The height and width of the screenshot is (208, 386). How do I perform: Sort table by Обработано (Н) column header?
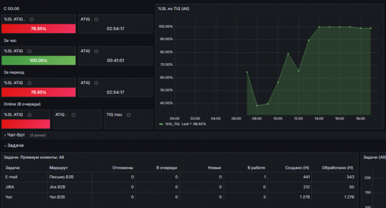click(x=337, y=168)
